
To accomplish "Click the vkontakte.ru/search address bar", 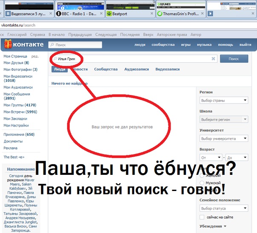I will click(x=128, y=25).
